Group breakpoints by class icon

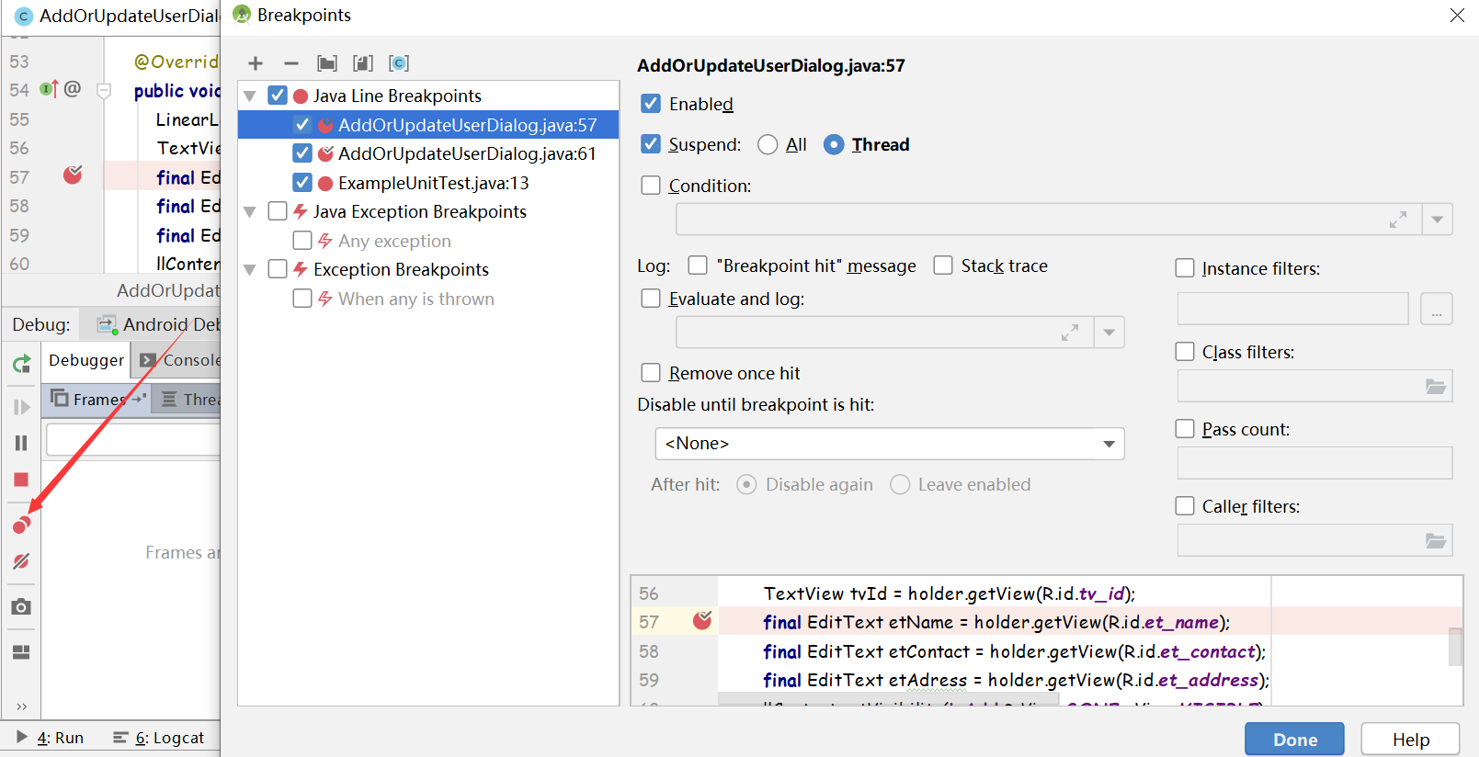(x=399, y=63)
